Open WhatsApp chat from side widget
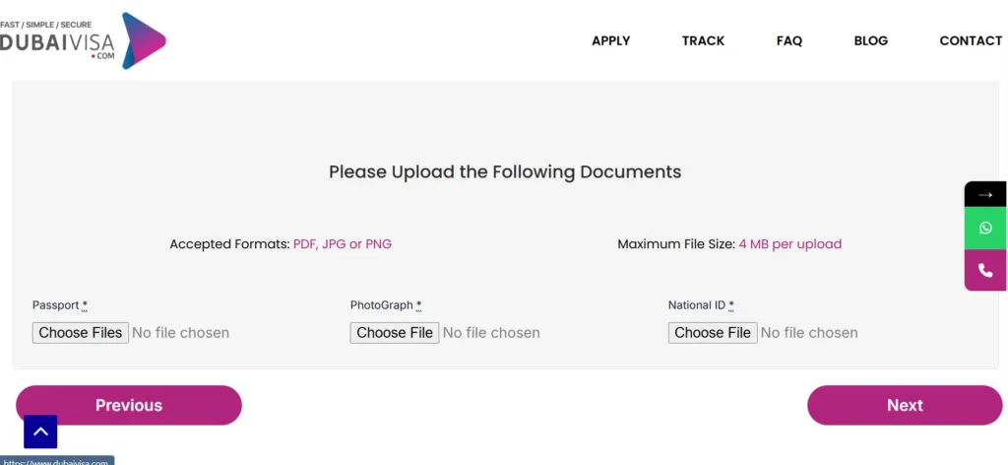Image resolution: width=1008 pixels, height=465 pixels. [x=985, y=228]
